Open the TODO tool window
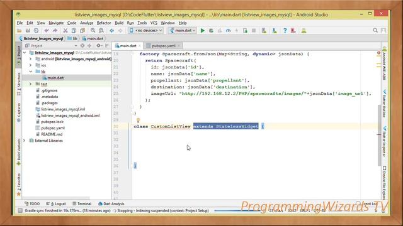403x226 pixels. (x=32, y=203)
